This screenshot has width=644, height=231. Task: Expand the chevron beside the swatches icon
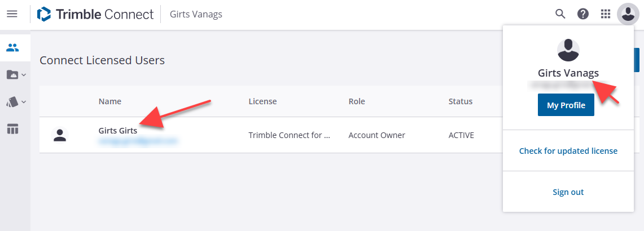click(x=24, y=102)
